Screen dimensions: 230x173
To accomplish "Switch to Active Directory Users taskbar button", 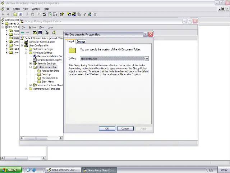I will [63, 170].
